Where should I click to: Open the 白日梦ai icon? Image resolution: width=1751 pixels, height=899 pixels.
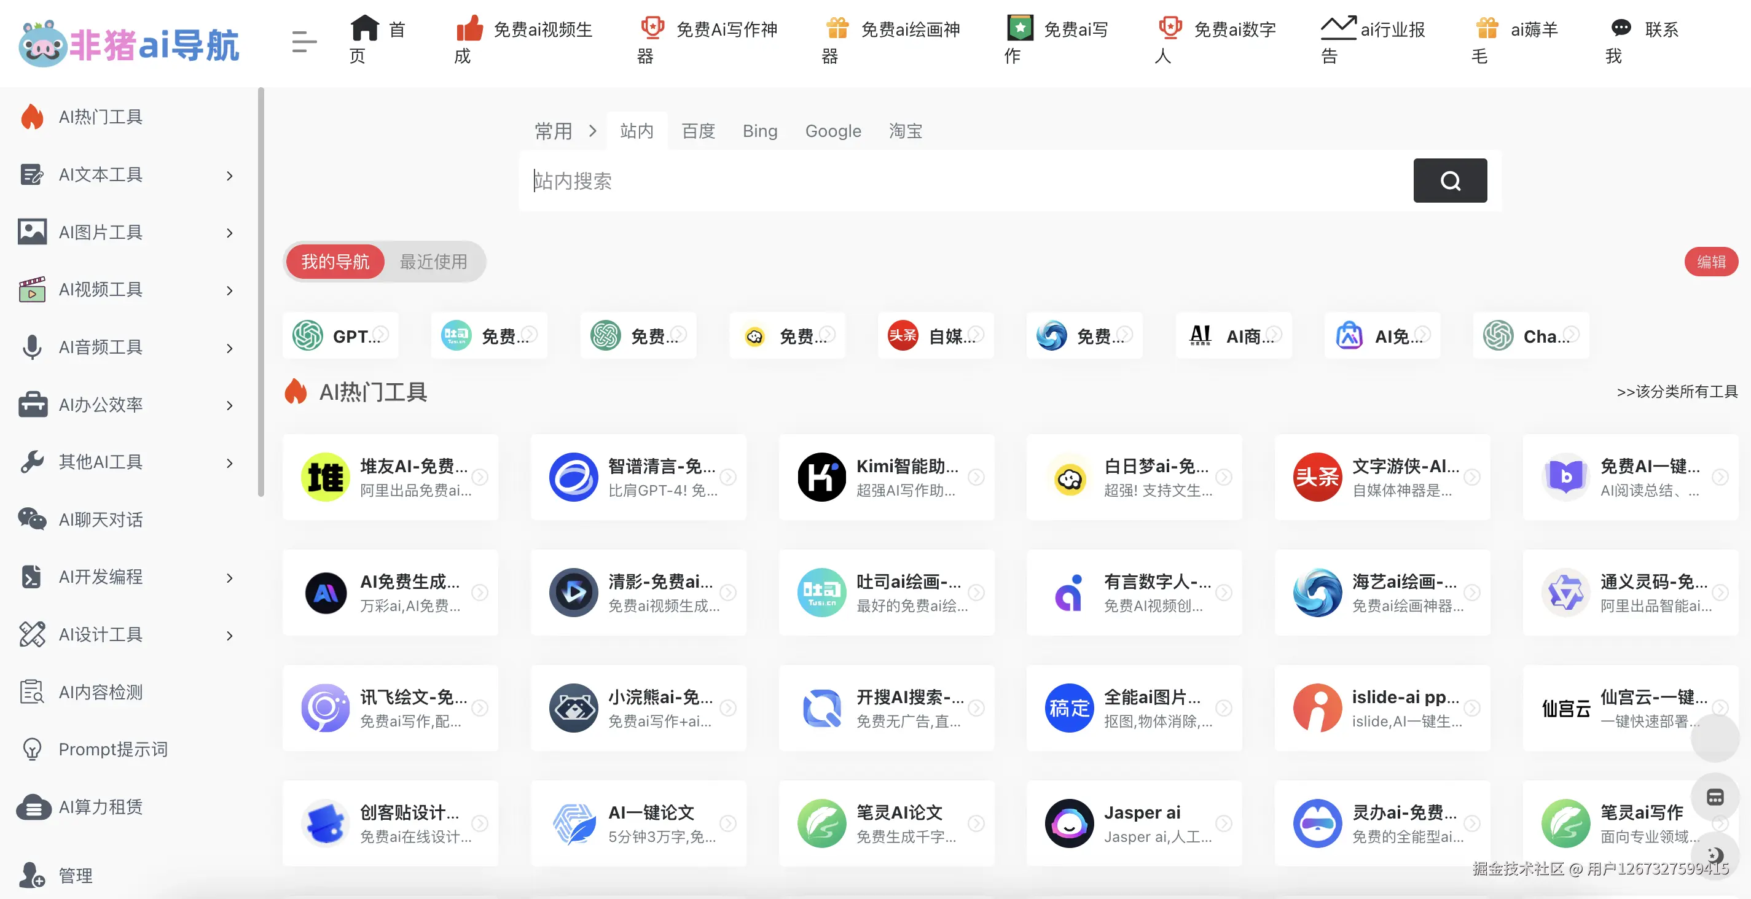pos(1070,480)
